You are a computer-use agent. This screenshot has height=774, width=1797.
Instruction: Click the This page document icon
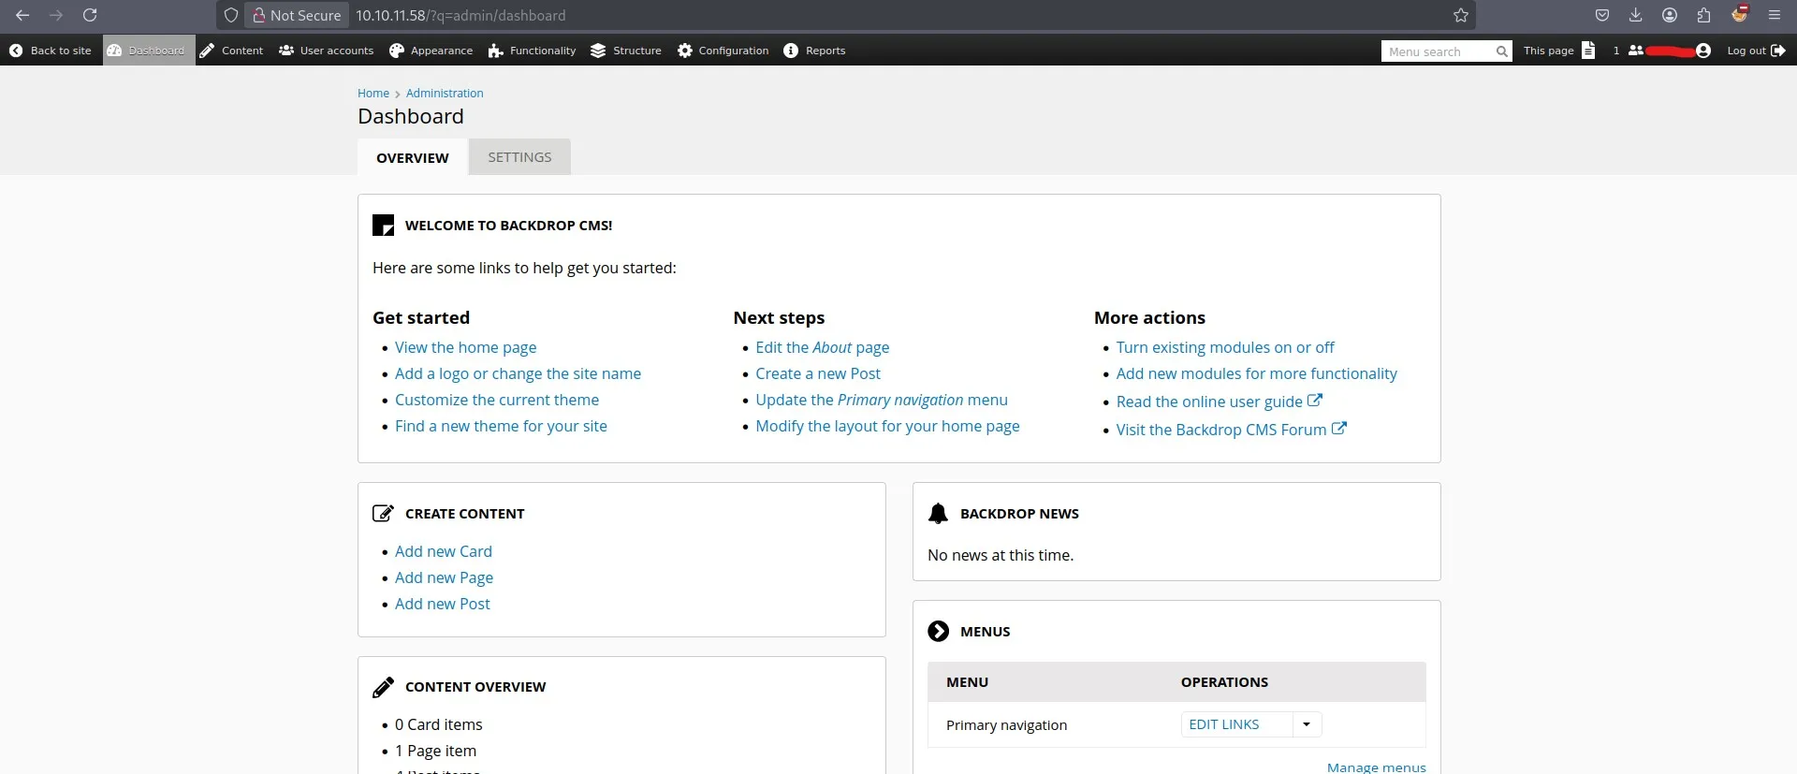[1588, 51]
